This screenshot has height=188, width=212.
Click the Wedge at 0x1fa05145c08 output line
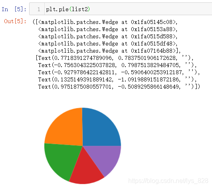pos(105,22)
